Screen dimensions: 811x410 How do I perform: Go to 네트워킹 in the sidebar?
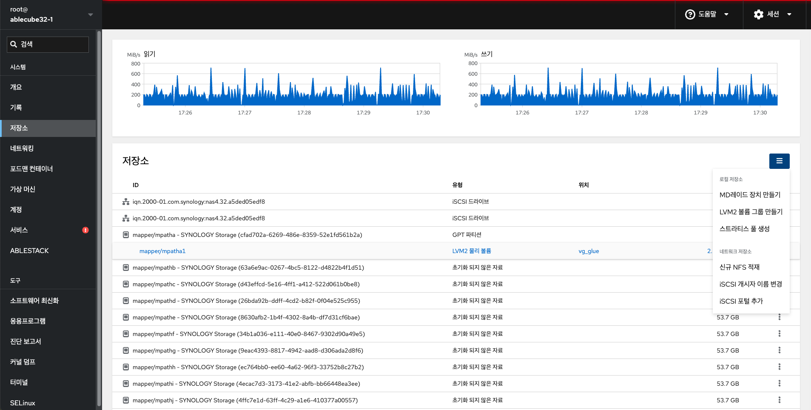coord(22,148)
